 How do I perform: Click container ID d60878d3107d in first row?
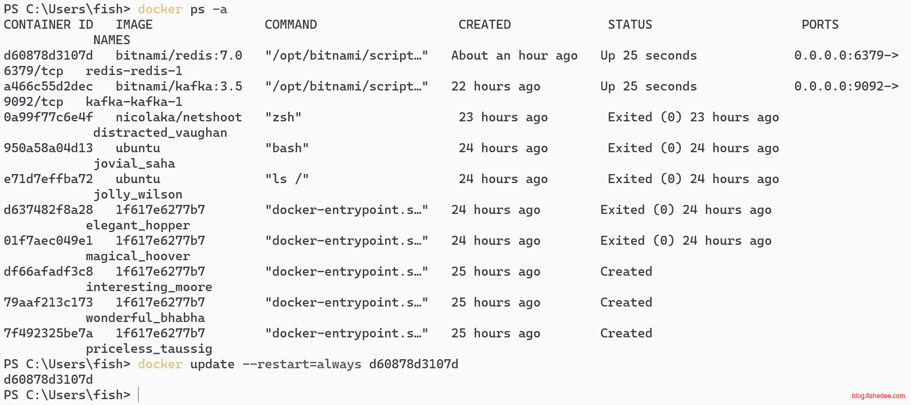[48, 55]
